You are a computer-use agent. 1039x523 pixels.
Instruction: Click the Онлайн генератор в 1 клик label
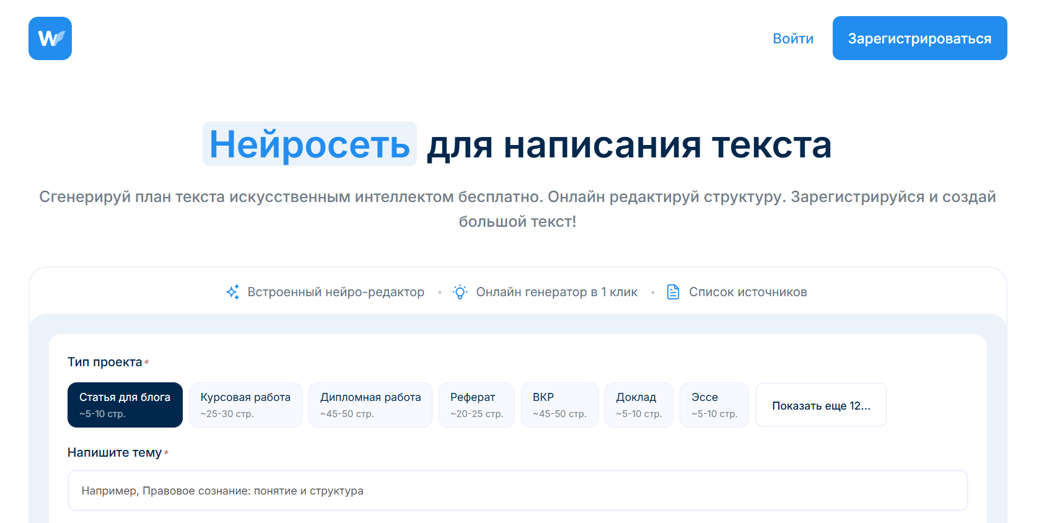[556, 292]
